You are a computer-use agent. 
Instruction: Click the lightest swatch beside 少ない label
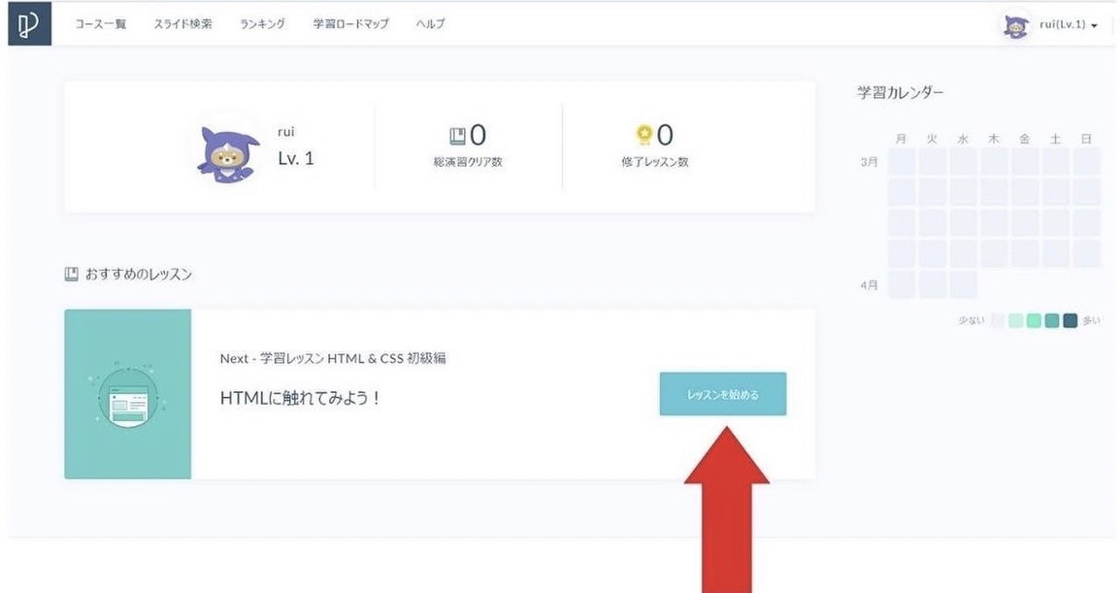click(x=996, y=318)
